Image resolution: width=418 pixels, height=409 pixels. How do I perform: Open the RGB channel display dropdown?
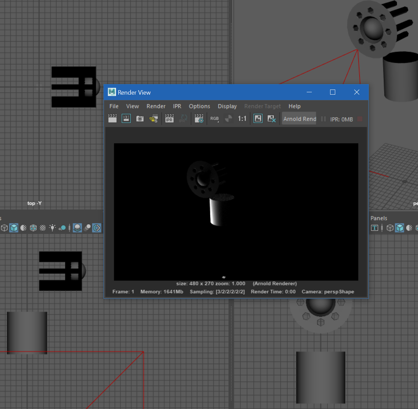coord(214,118)
